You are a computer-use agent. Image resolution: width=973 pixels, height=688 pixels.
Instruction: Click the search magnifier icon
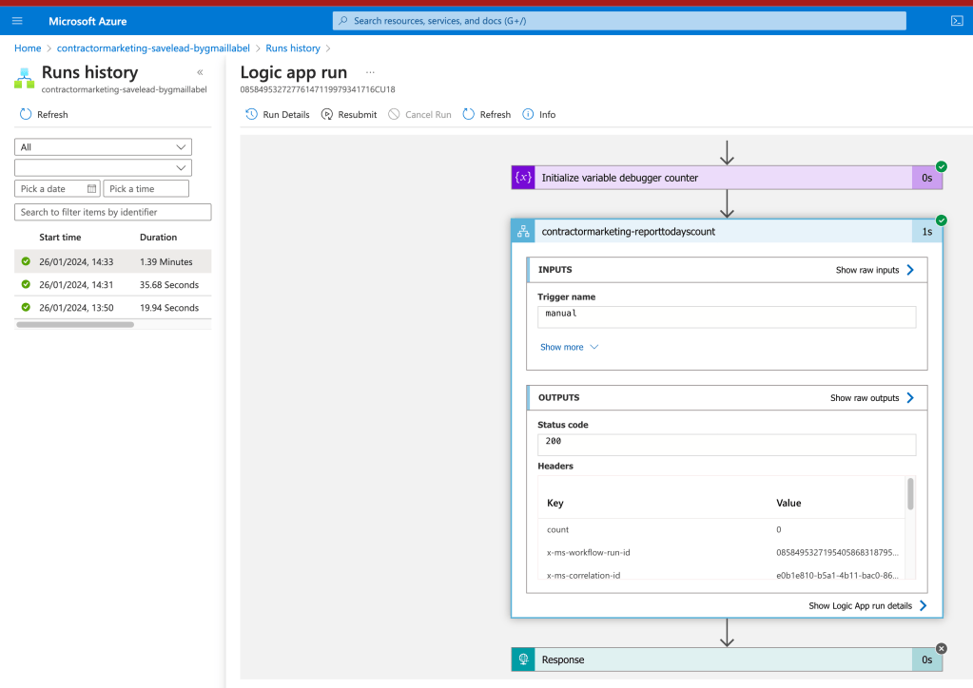click(x=343, y=21)
